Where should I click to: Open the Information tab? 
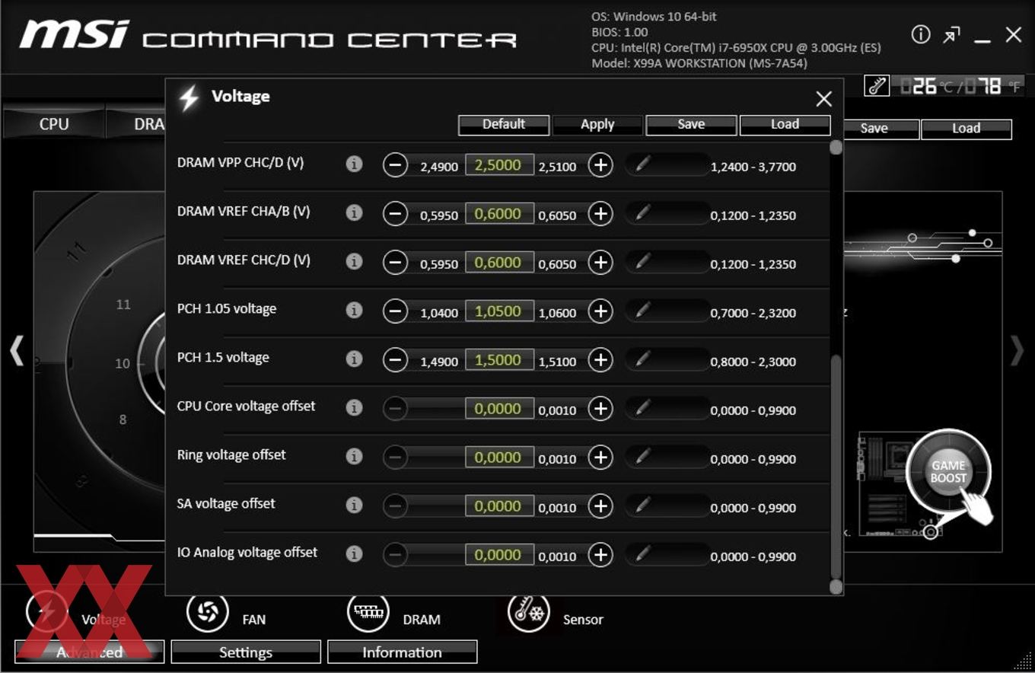[402, 652]
